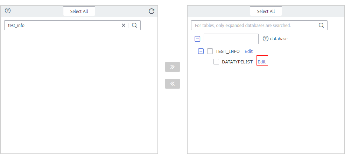The image size is (351, 158).
Task: Move selected objects right with double-arrow
Action: pos(173,67)
